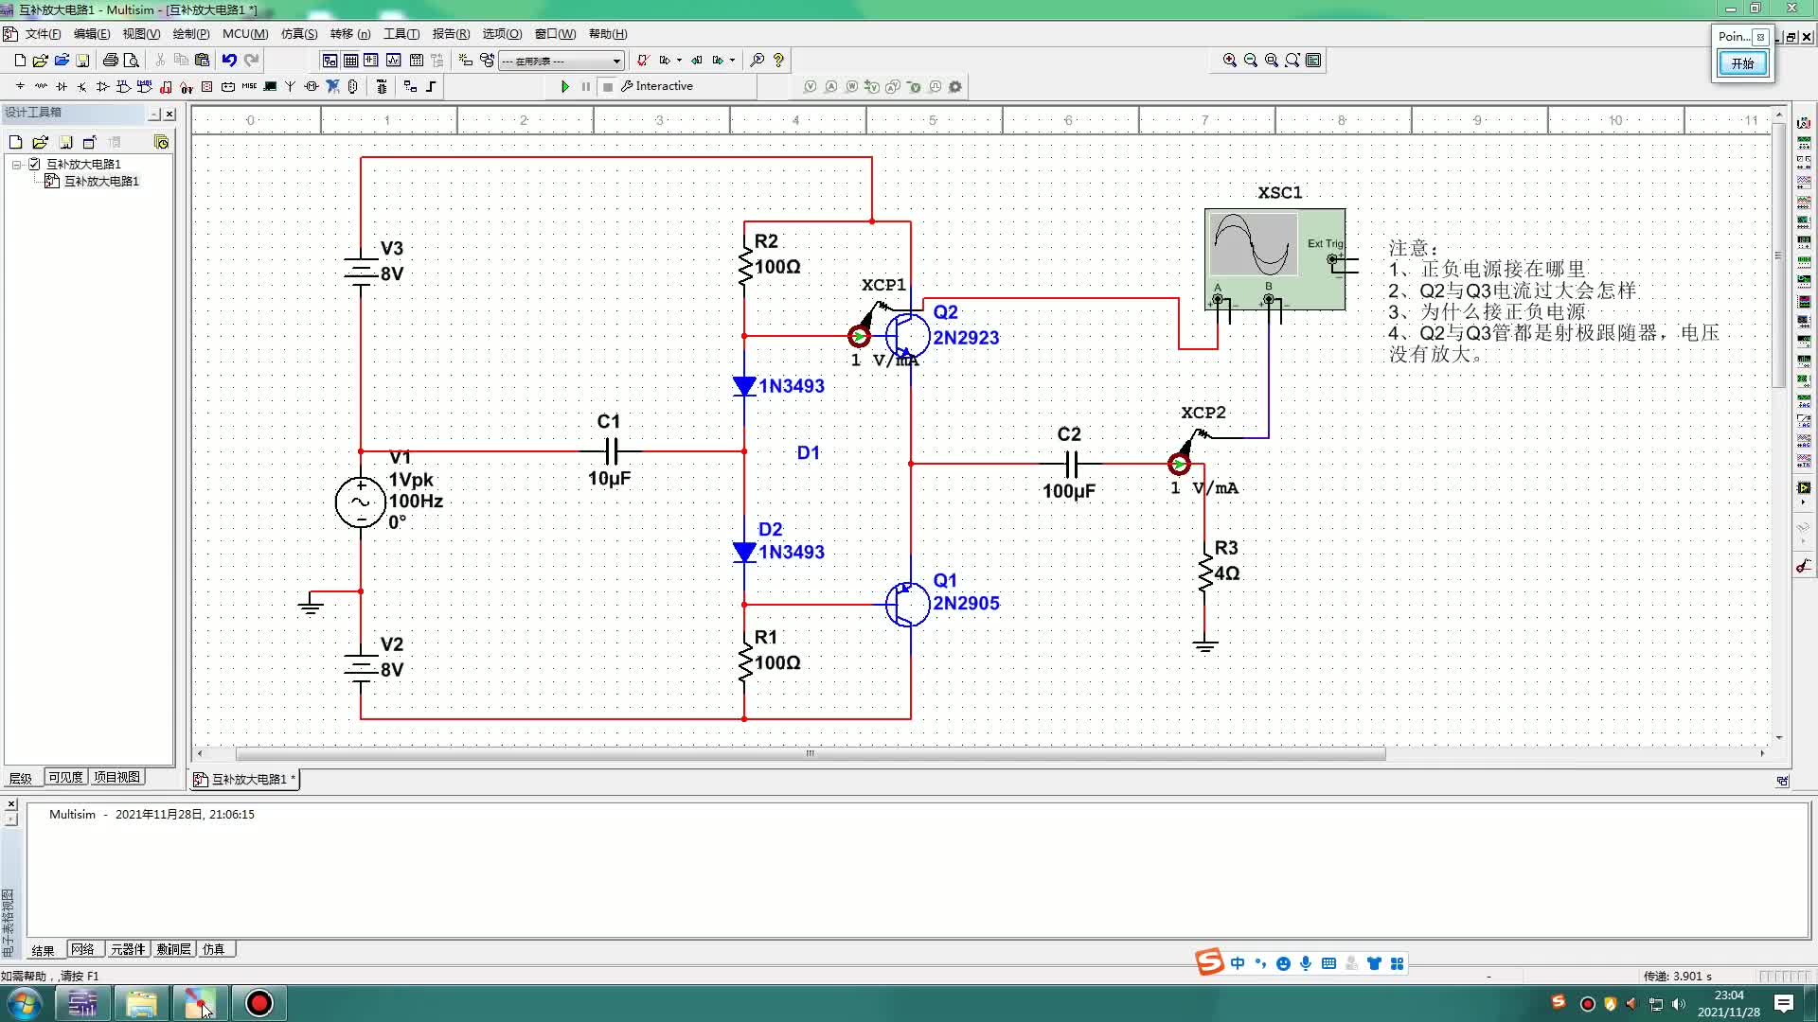
Task: Switch to the 网络 tab in spreadsheet
Action: pos(82,949)
